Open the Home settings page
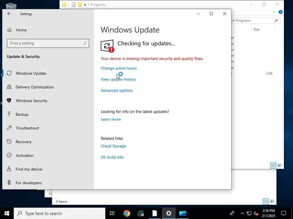 pos(21,30)
